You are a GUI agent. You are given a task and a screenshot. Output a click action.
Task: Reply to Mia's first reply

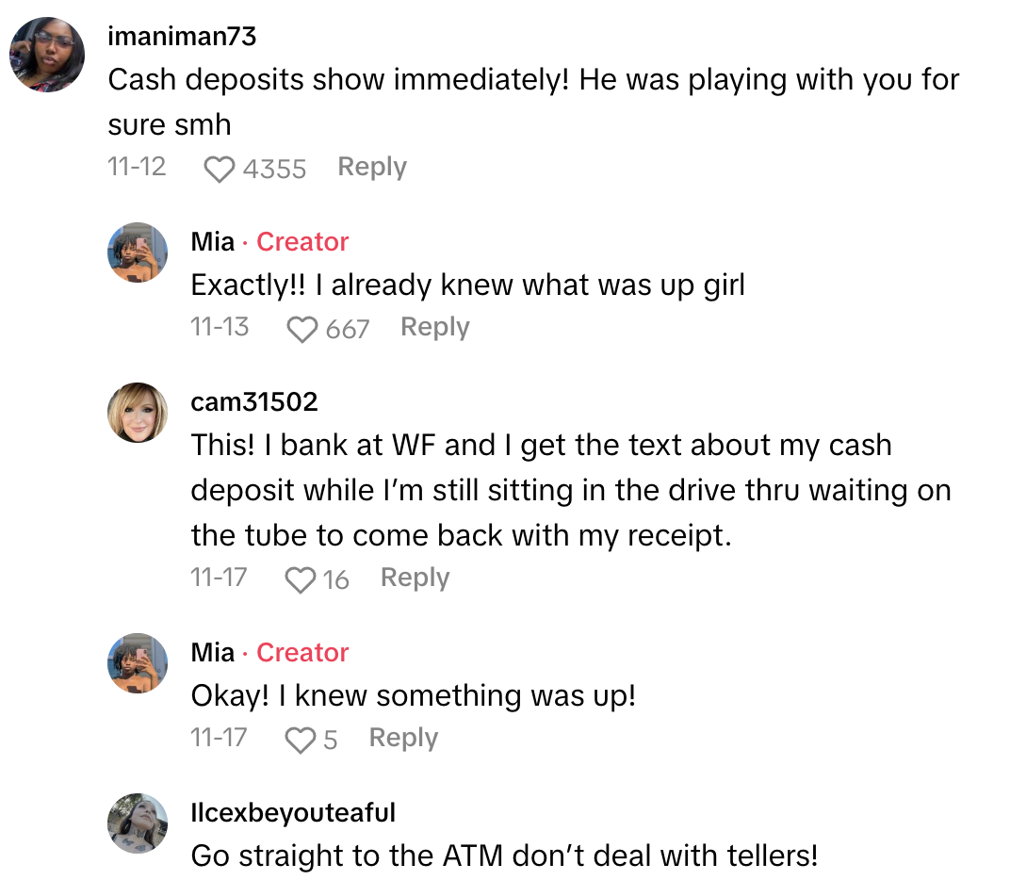[x=434, y=327]
